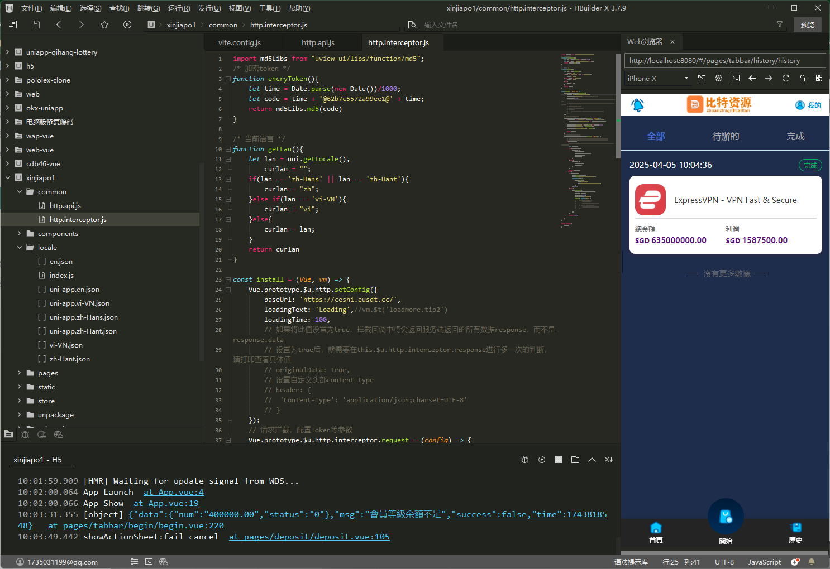The width and height of the screenshot is (830, 569).
Task: Collapse the console panel with up chevron
Action: 592,460
